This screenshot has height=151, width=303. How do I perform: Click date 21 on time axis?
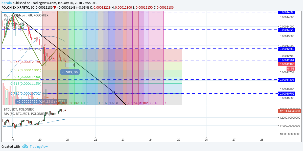click(x=68, y=139)
